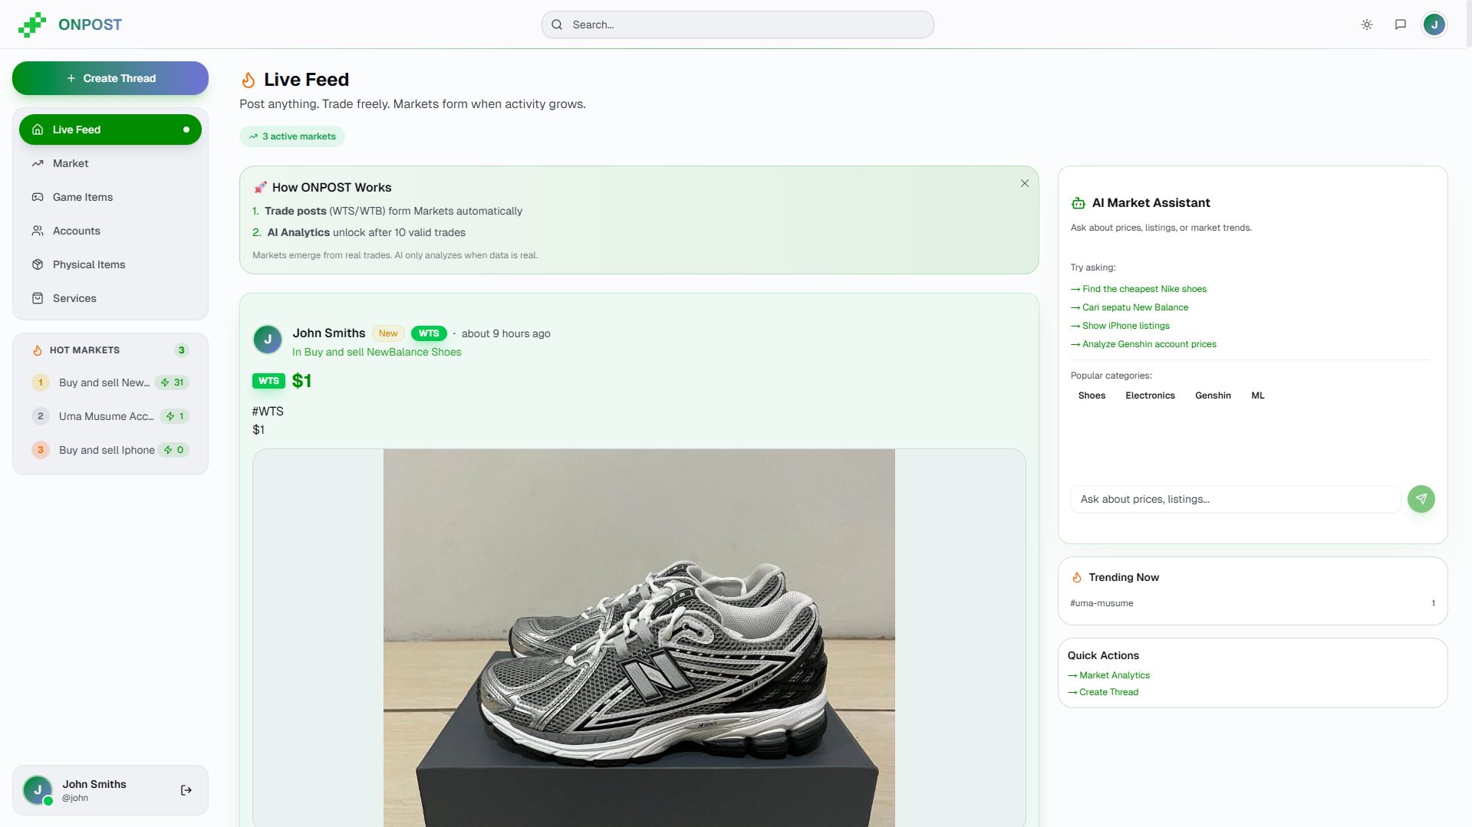Click the WTS tag next to author name
The width and height of the screenshot is (1472, 827).
point(429,333)
